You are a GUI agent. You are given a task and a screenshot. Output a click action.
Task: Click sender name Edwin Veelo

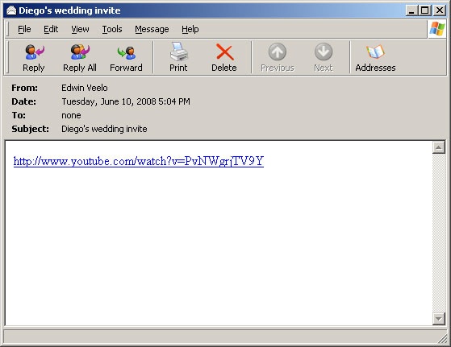tap(85, 88)
